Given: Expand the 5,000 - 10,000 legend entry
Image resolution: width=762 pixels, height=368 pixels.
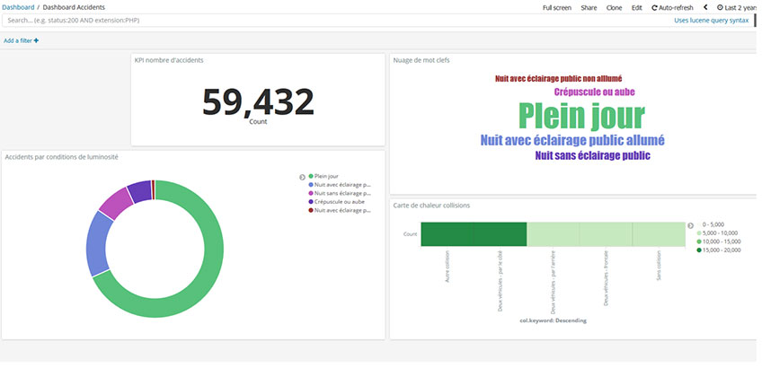Looking at the screenshot, I should tap(699, 233).
